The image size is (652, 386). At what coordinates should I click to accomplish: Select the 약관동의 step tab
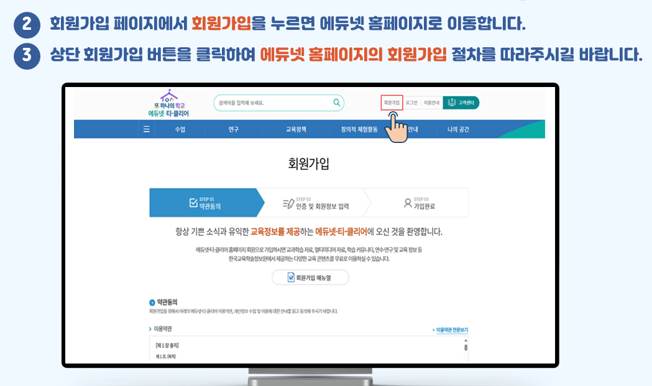206,203
